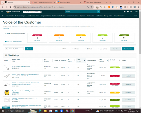The height and width of the screenshot is (113, 141).
Task: Open the Seller Central hamburger menu
Action: tap(2, 12)
